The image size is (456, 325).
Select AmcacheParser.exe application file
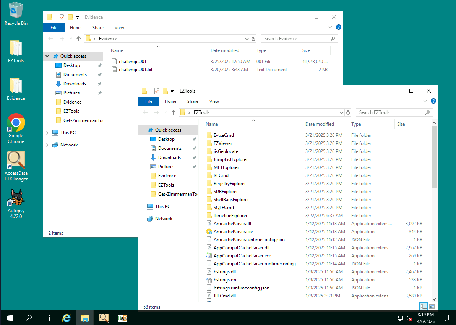click(233, 232)
